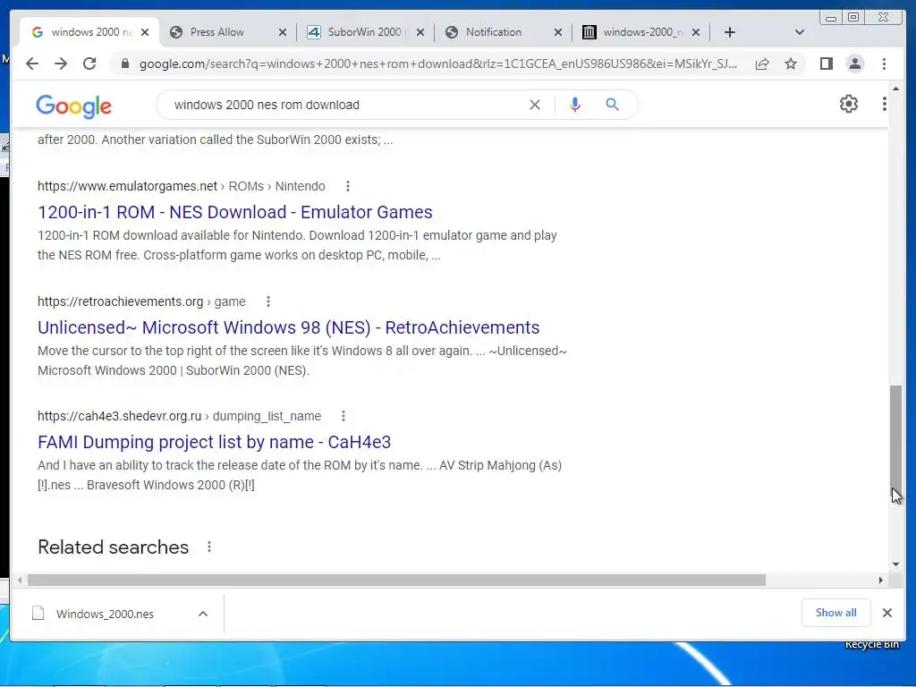This screenshot has height=687, width=916.
Task: Click the horizontal scrollbar thumb
Action: pyautogui.click(x=396, y=580)
